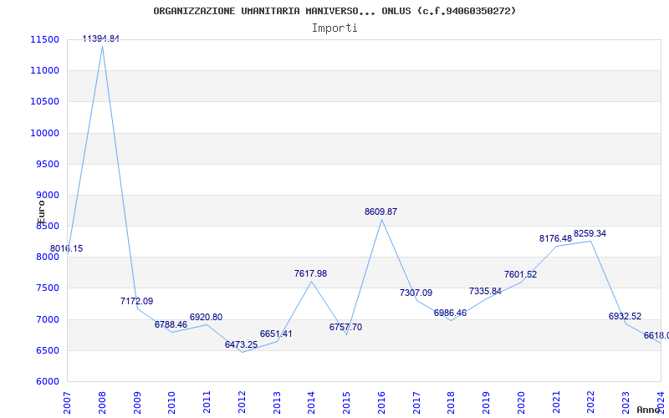Viewport: 669px width, 418px height.
Task: Click the 7307.09 data label
Action: 416,293
